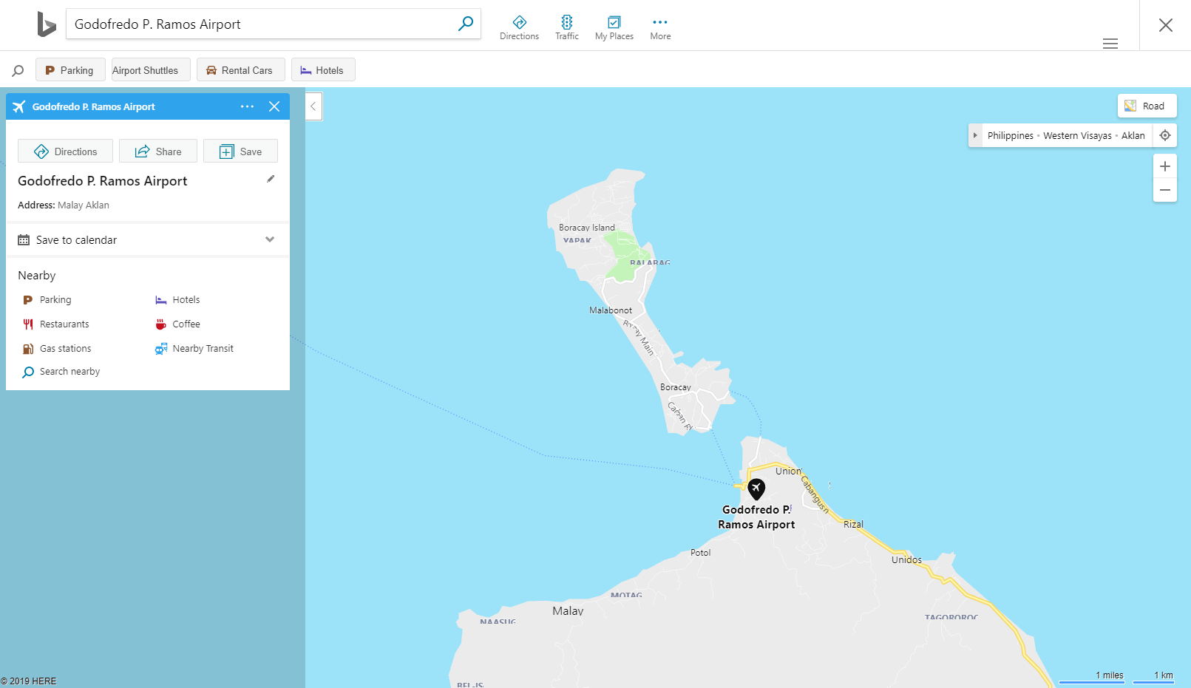Image resolution: width=1191 pixels, height=688 pixels.
Task: Collapse the side panel with the arrow
Action: [313, 106]
